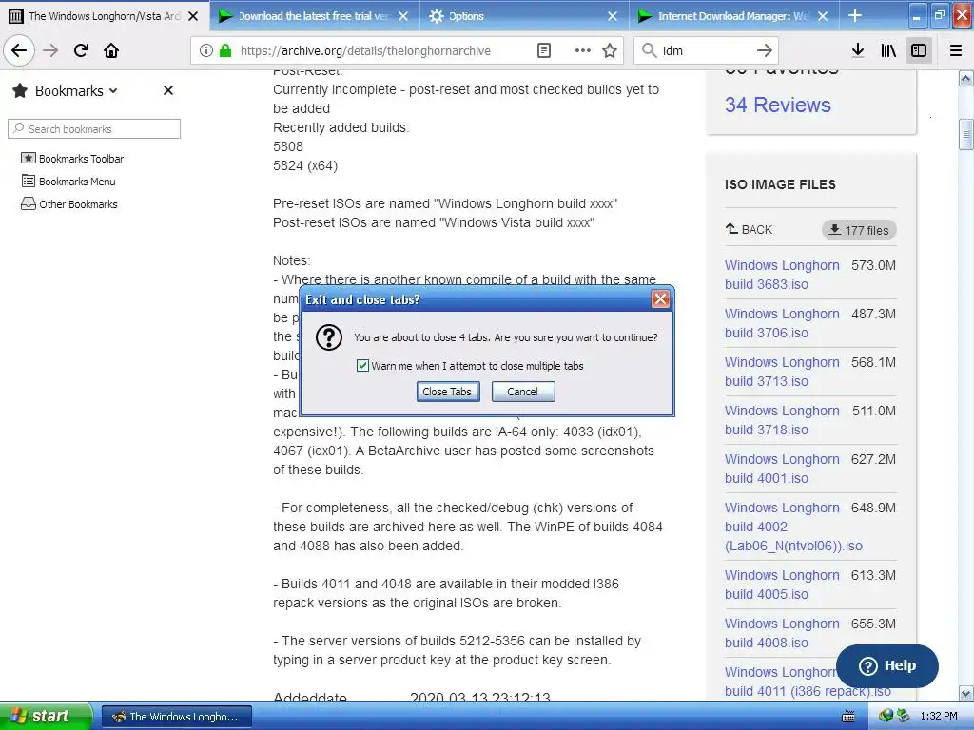The height and width of the screenshot is (730, 974).
Task: Open the 34 Reviews link
Action: click(777, 105)
